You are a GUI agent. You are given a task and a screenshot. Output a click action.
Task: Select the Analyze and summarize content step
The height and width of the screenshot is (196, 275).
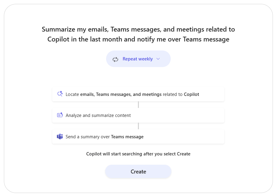[x=138, y=115]
